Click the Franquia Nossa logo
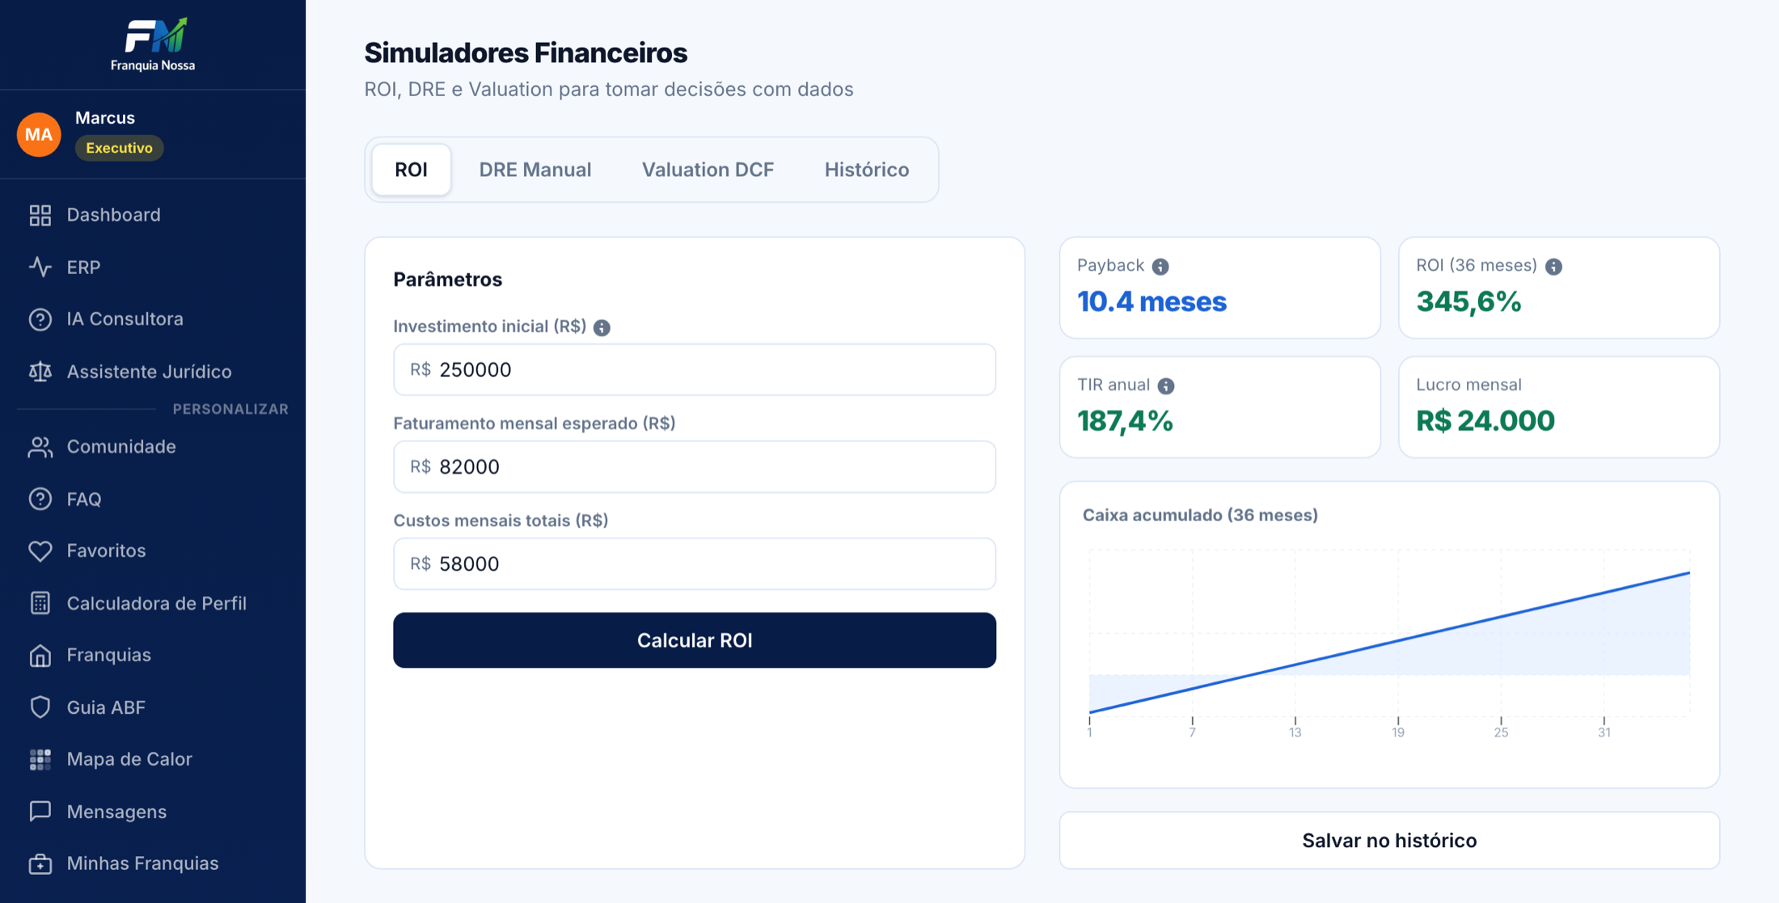The width and height of the screenshot is (1779, 903). (x=153, y=44)
